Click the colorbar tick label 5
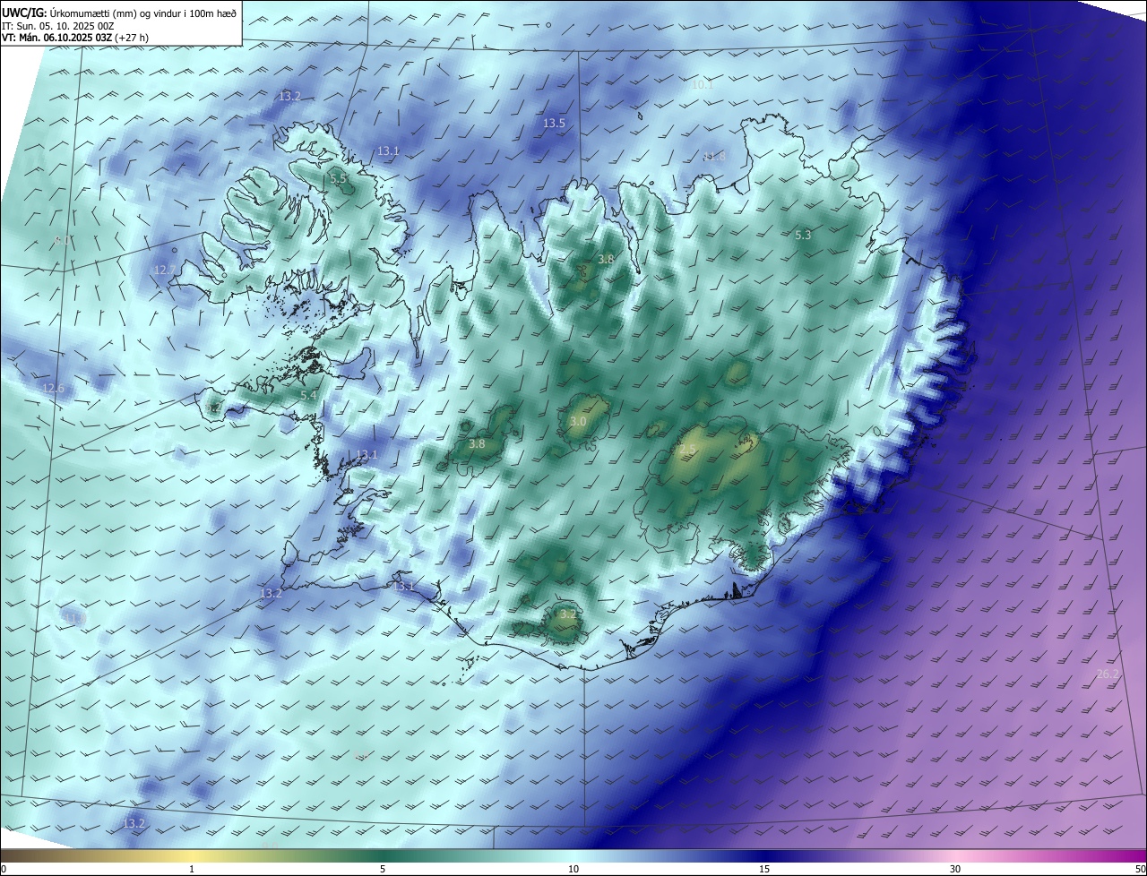 [383, 869]
